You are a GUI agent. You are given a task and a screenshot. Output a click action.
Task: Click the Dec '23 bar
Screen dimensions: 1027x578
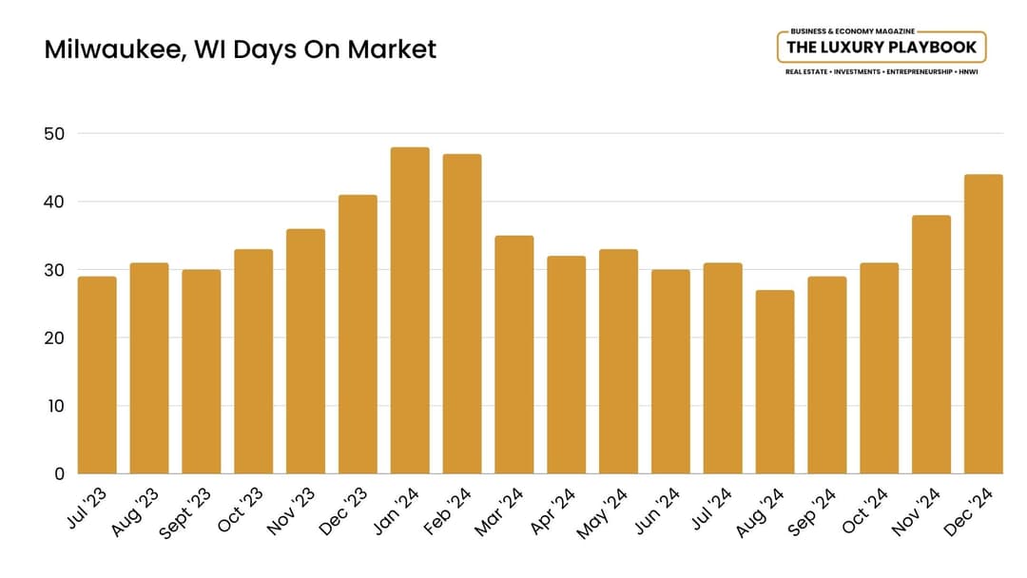pyautogui.click(x=358, y=334)
